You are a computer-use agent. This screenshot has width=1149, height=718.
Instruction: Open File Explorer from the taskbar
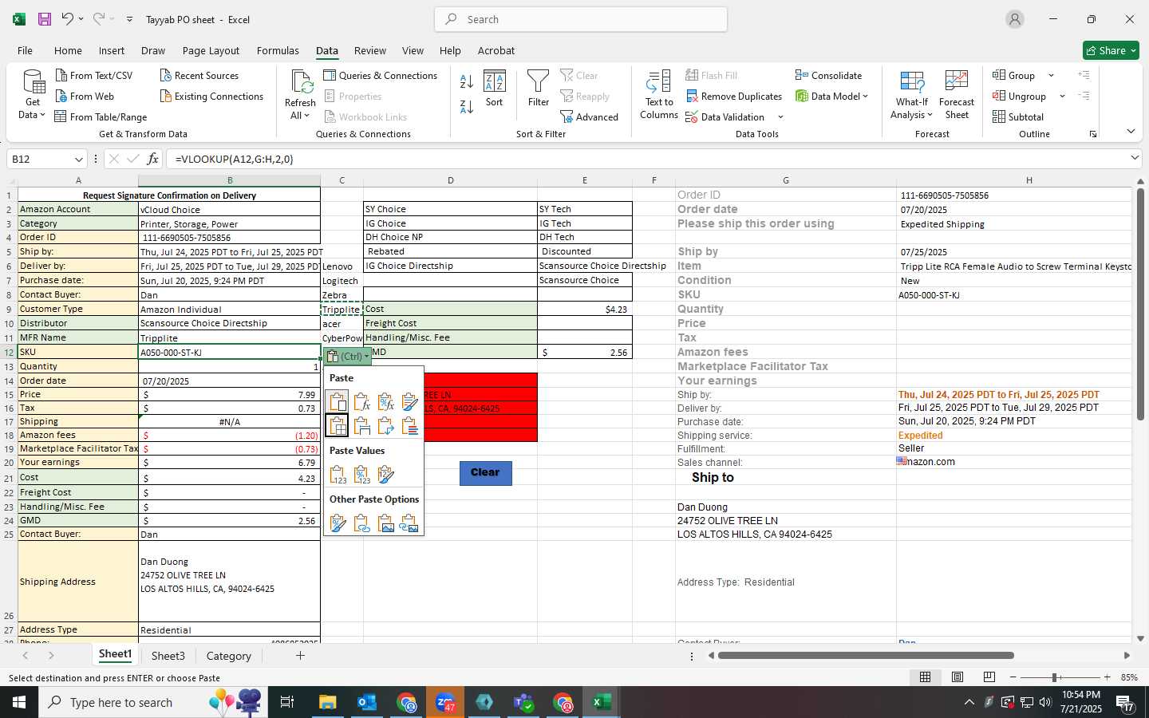pyautogui.click(x=328, y=702)
